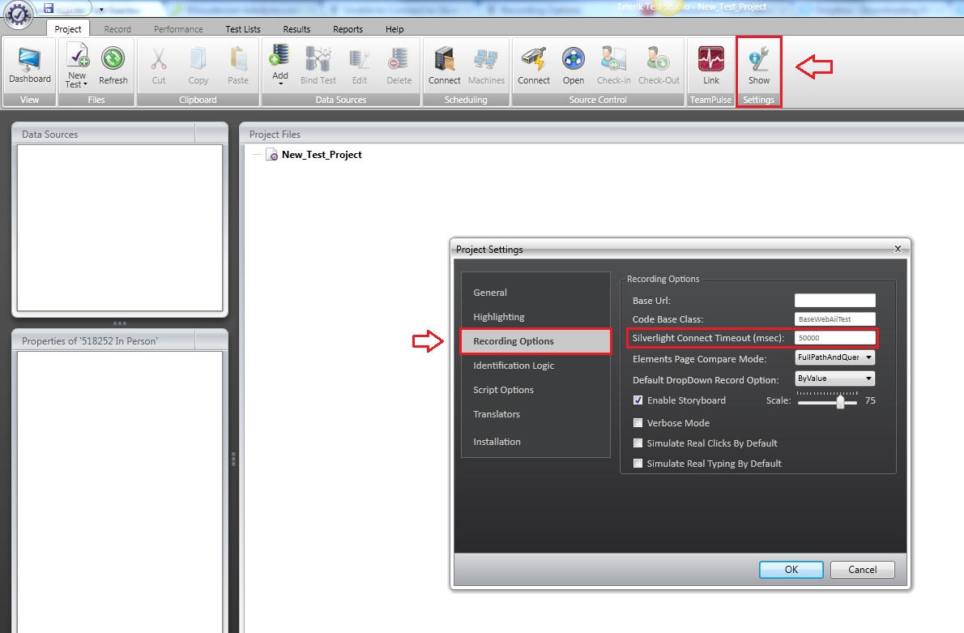This screenshot has height=633, width=964.
Task: Go to the Results tab
Action: point(296,29)
